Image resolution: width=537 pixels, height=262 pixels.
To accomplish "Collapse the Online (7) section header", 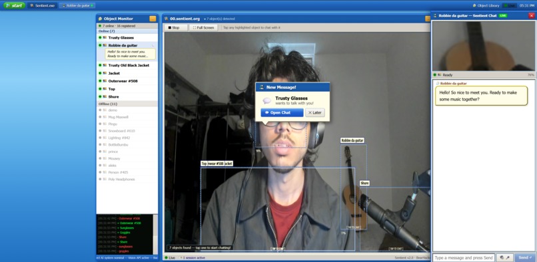I will pos(127,31).
